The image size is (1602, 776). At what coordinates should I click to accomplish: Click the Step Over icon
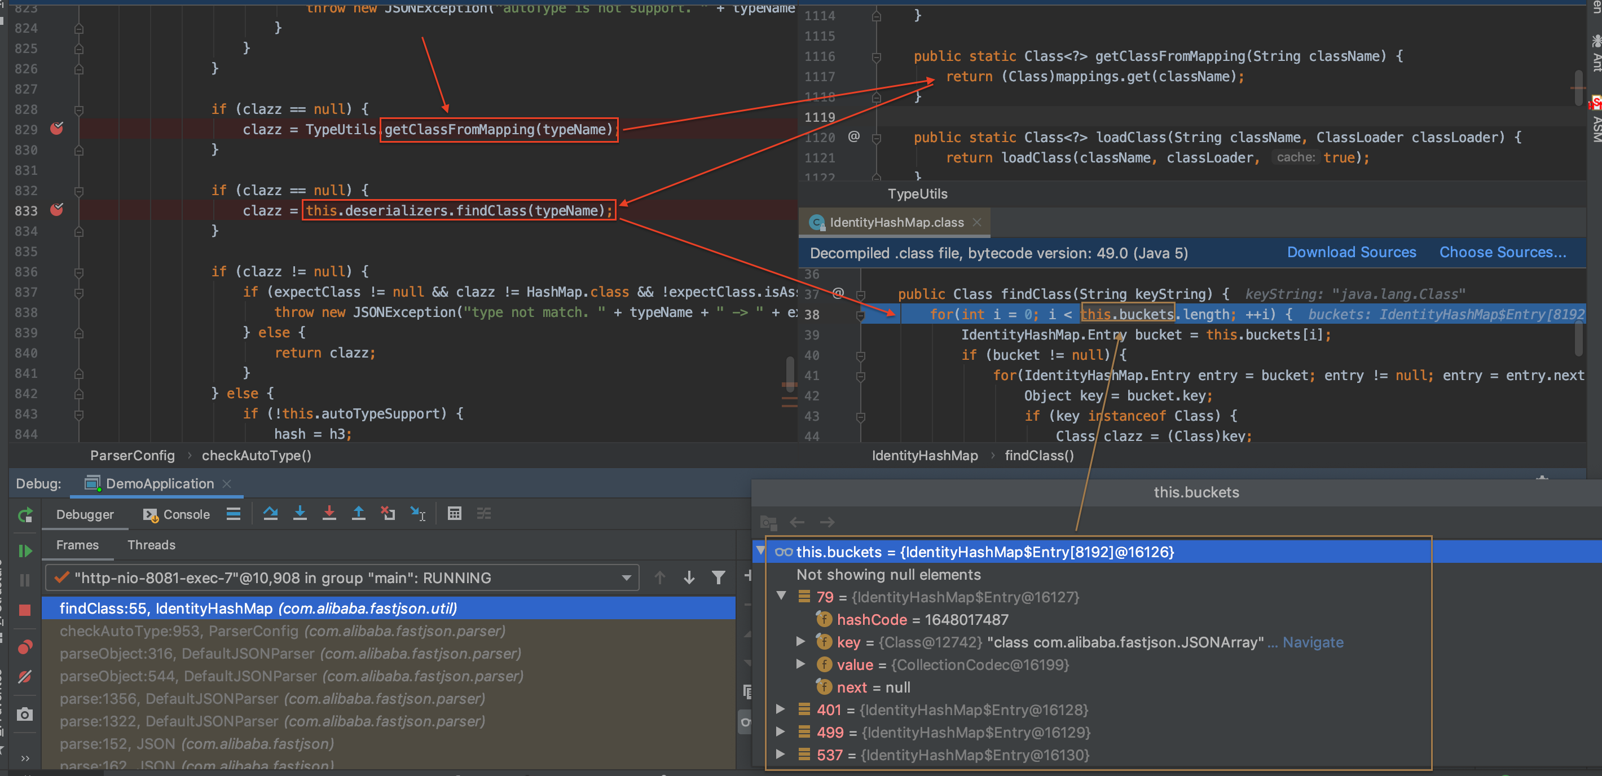pyautogui.click(x=271, y=514)
